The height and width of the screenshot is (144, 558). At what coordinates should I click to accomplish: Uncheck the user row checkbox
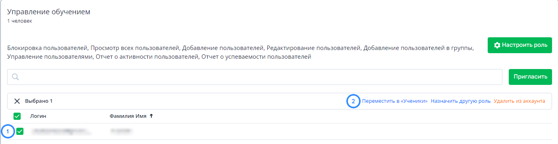(x=20, y=131)
